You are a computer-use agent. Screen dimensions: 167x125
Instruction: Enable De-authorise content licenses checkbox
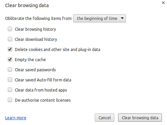10,100
